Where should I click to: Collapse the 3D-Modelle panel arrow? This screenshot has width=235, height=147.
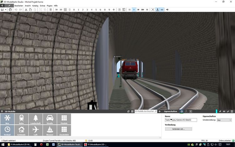click(2, 112)
